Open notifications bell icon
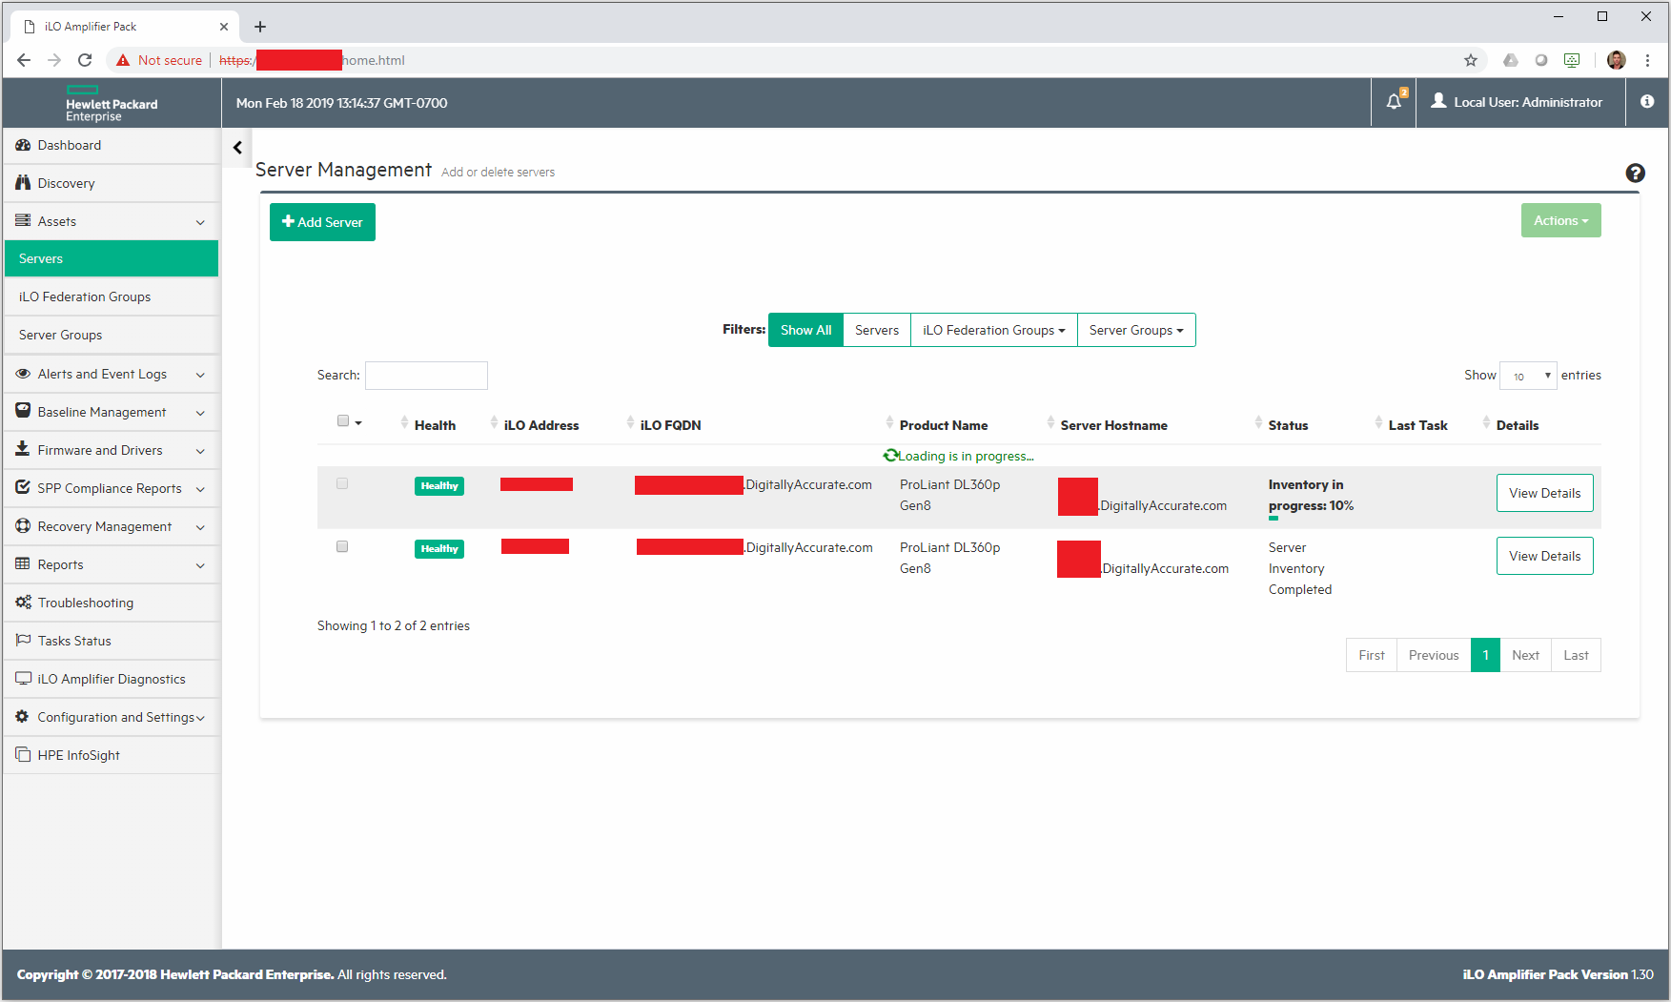The width and height of the screenshot is (1671, 1002). click(x=1394, y=102)
